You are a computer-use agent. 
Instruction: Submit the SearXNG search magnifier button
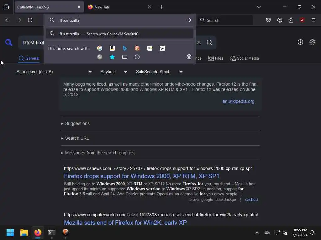[210, 42]
